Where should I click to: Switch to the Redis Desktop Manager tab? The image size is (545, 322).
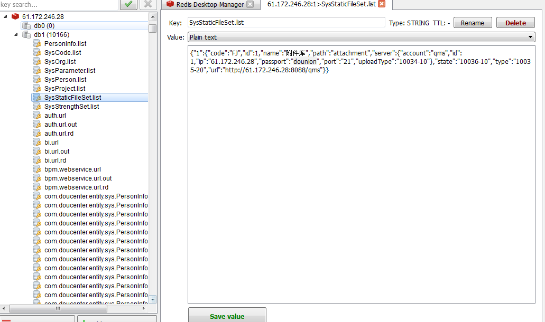coord(210,5)
